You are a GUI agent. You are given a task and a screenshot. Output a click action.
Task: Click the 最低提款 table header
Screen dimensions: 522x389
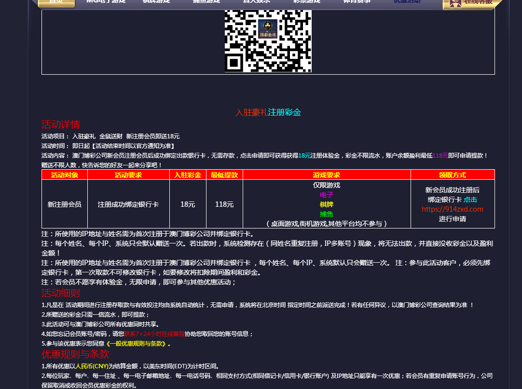[x=224, y=175]
